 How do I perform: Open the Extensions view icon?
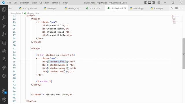[x=4, y=51]
